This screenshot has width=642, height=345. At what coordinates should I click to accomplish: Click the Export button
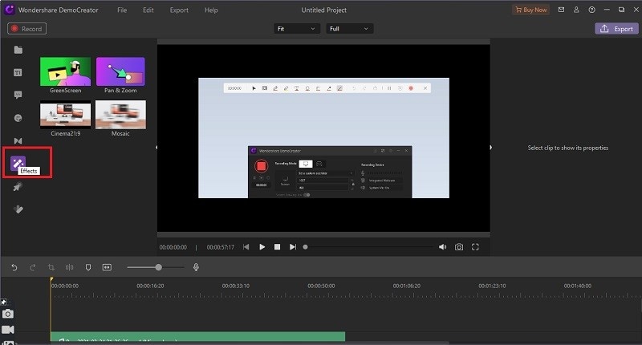point(616,29)
